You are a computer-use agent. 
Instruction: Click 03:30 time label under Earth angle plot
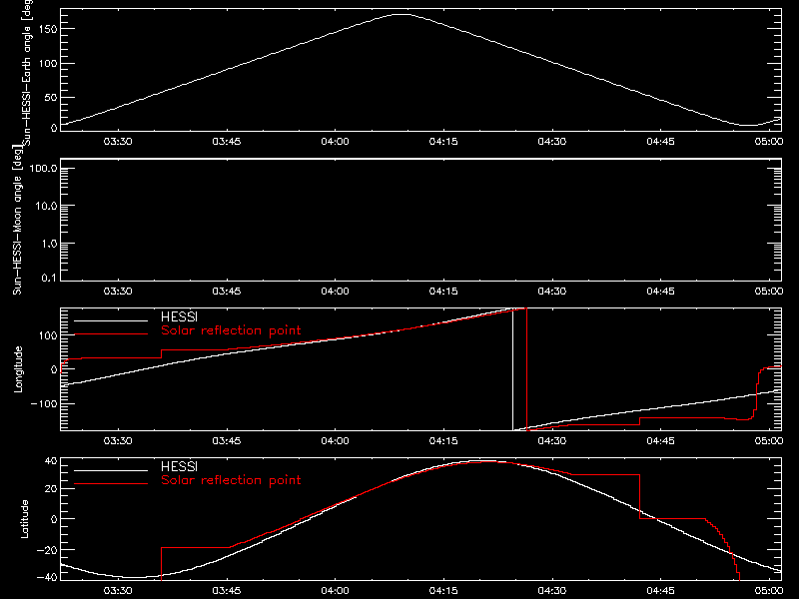click(x=118, y=142)
